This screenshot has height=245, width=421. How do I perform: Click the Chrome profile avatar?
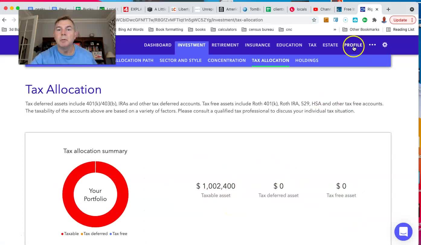tap(384, 20)
